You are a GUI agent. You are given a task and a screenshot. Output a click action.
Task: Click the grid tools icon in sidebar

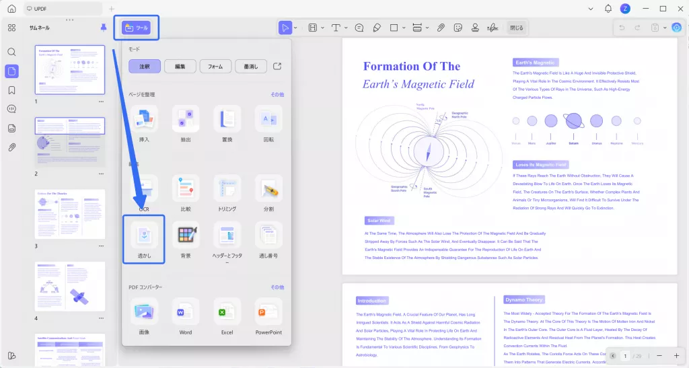click(x=12, y=28)
